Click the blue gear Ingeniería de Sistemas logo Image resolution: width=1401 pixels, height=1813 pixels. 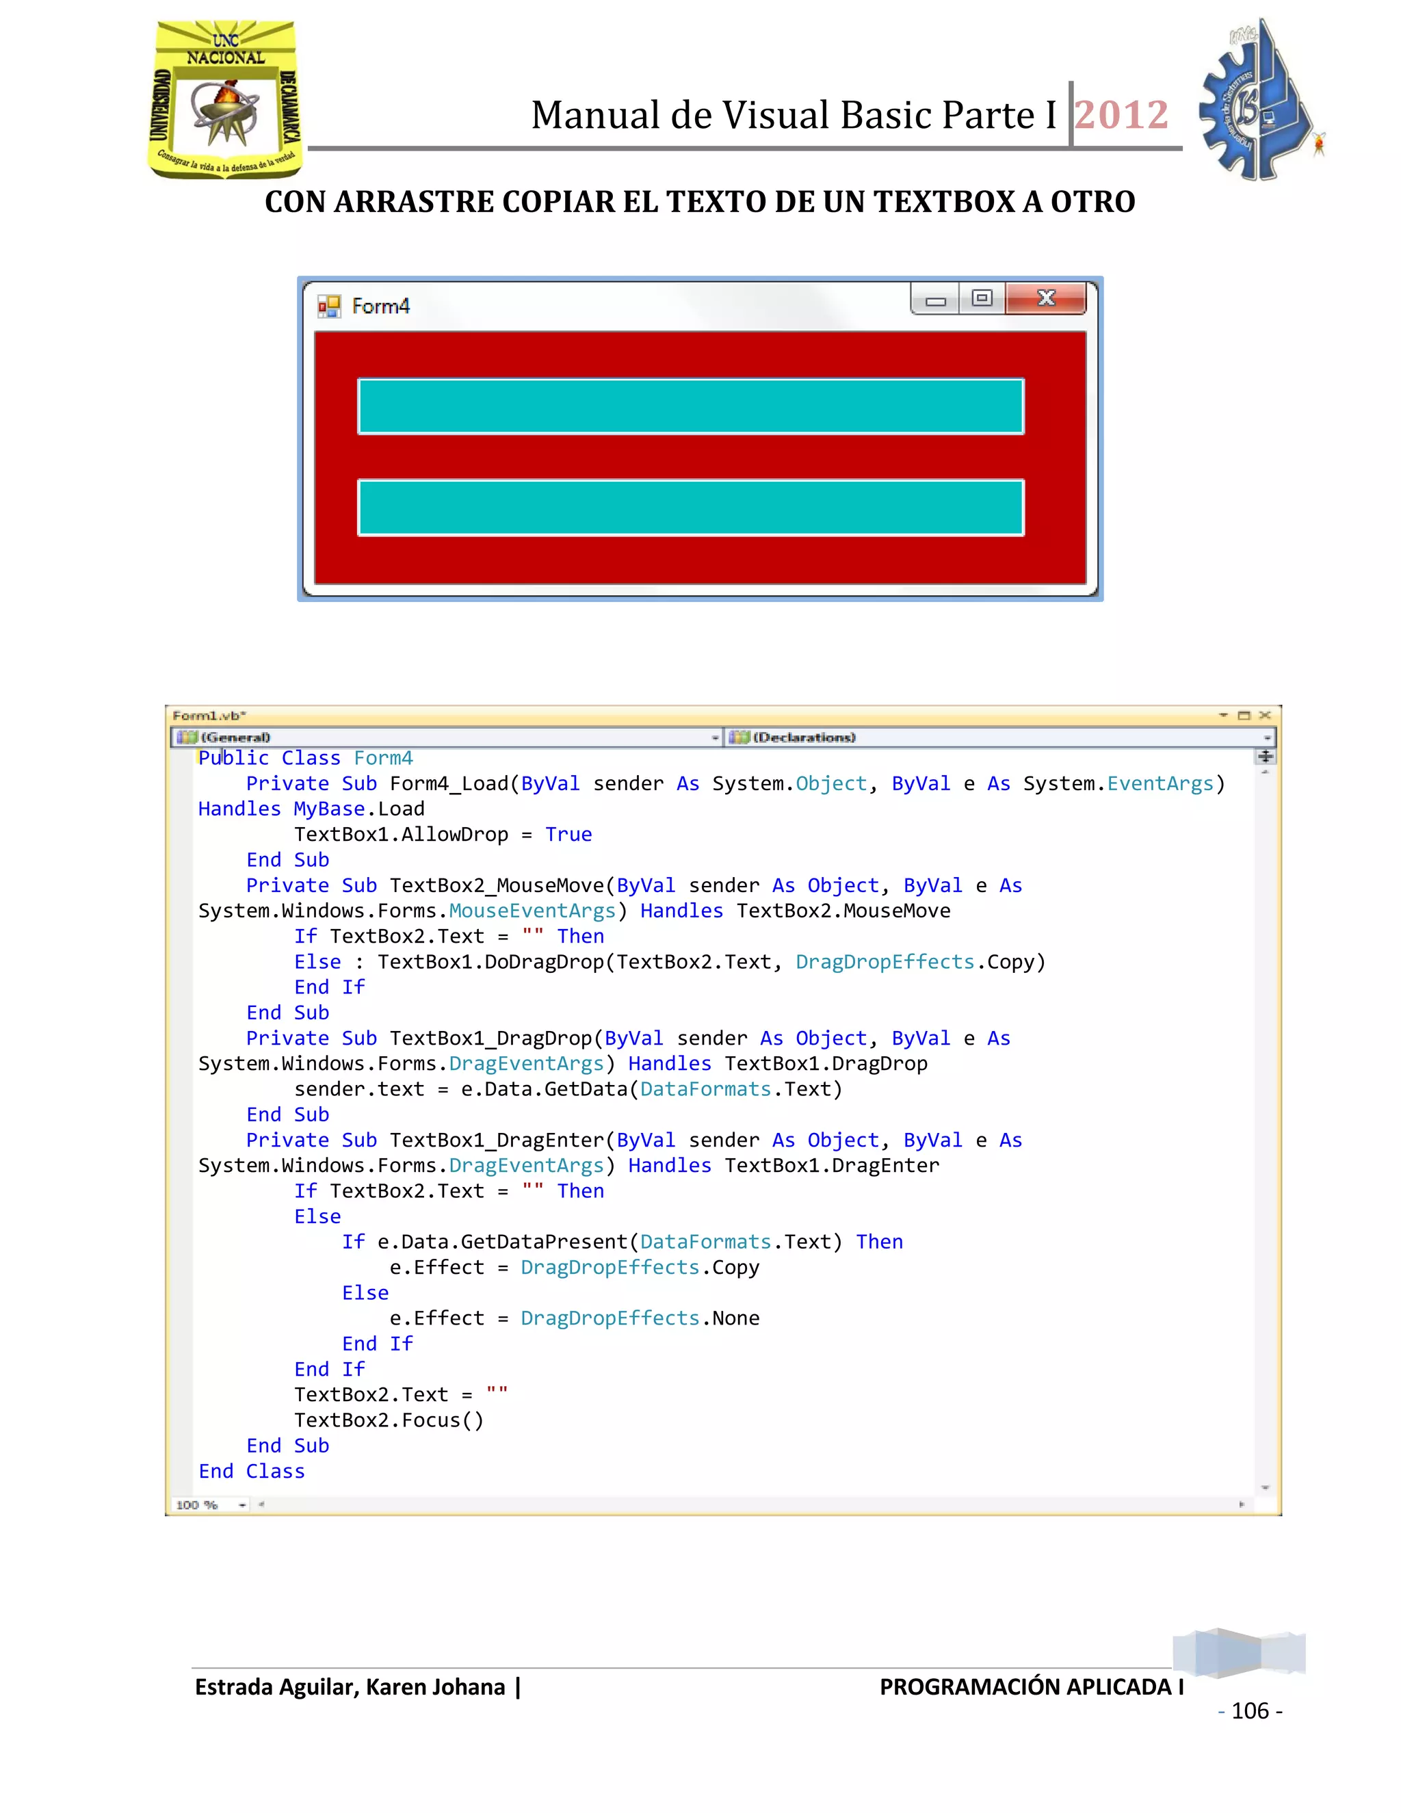pyautogui.click(x=1260, y=100)
